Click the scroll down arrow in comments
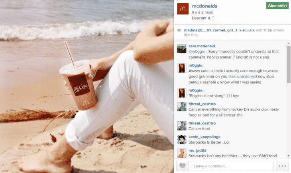The image size is (291, 173). tap(288, 156)
